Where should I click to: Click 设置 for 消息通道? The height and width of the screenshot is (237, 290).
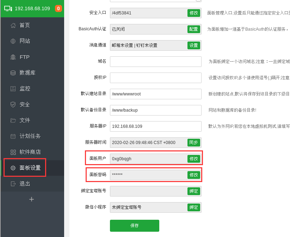point(193,45)
